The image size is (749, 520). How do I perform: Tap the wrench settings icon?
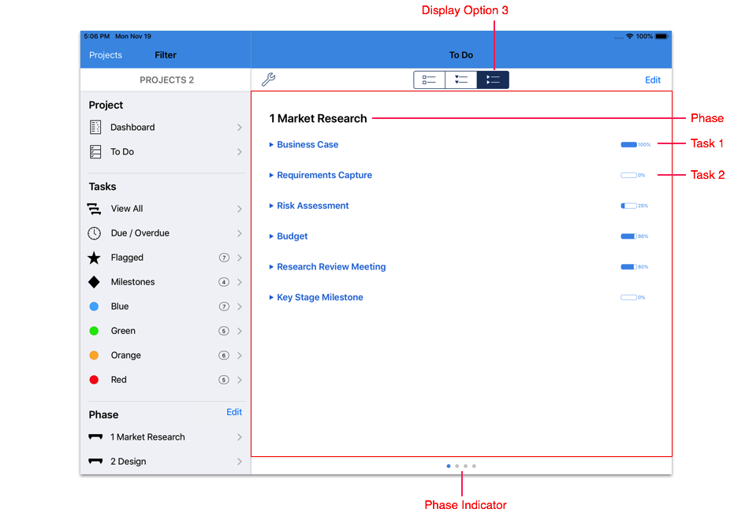(x=268, y=80)
